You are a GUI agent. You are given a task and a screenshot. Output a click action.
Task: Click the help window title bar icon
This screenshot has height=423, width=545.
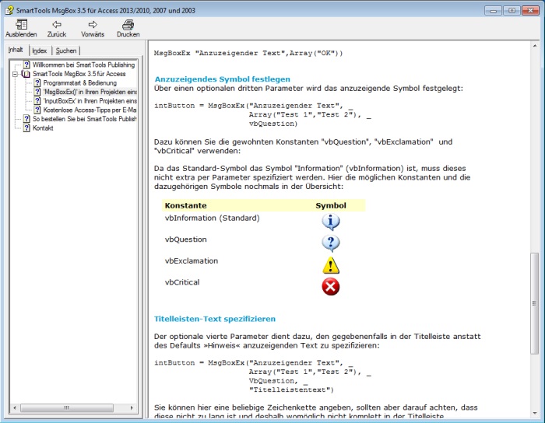tap(9, 10)
